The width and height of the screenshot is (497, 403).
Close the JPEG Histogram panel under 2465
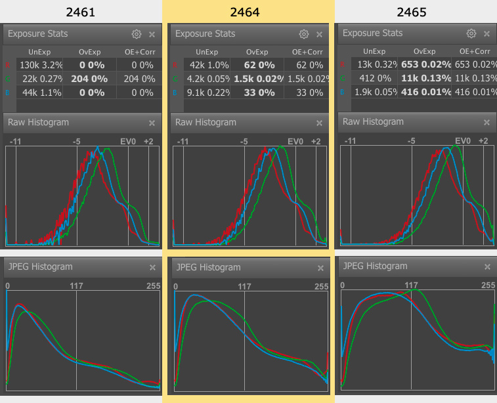click(x=487, y=266)
